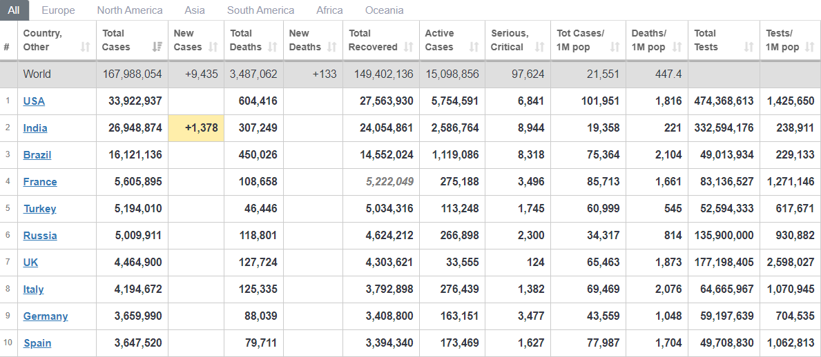The height and width of the screenshot is (357, 821).
Task: Click Deaths/1M pop sort arrows
Action: tap(677, 48)
